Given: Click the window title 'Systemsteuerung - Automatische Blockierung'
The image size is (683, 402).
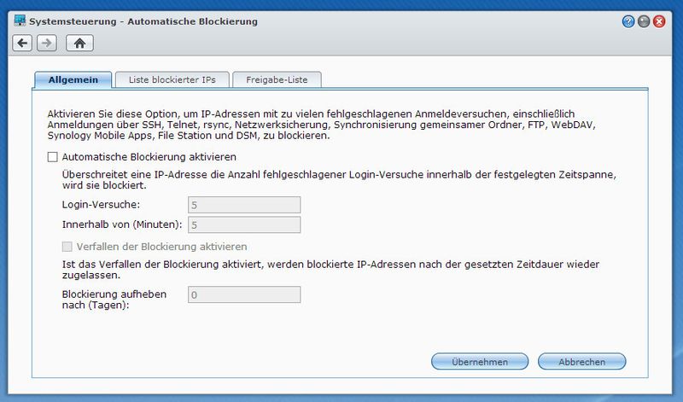Looking at the screenshot, I should point(143,21).
